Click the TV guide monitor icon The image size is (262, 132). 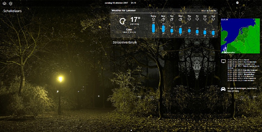(223, 61)
